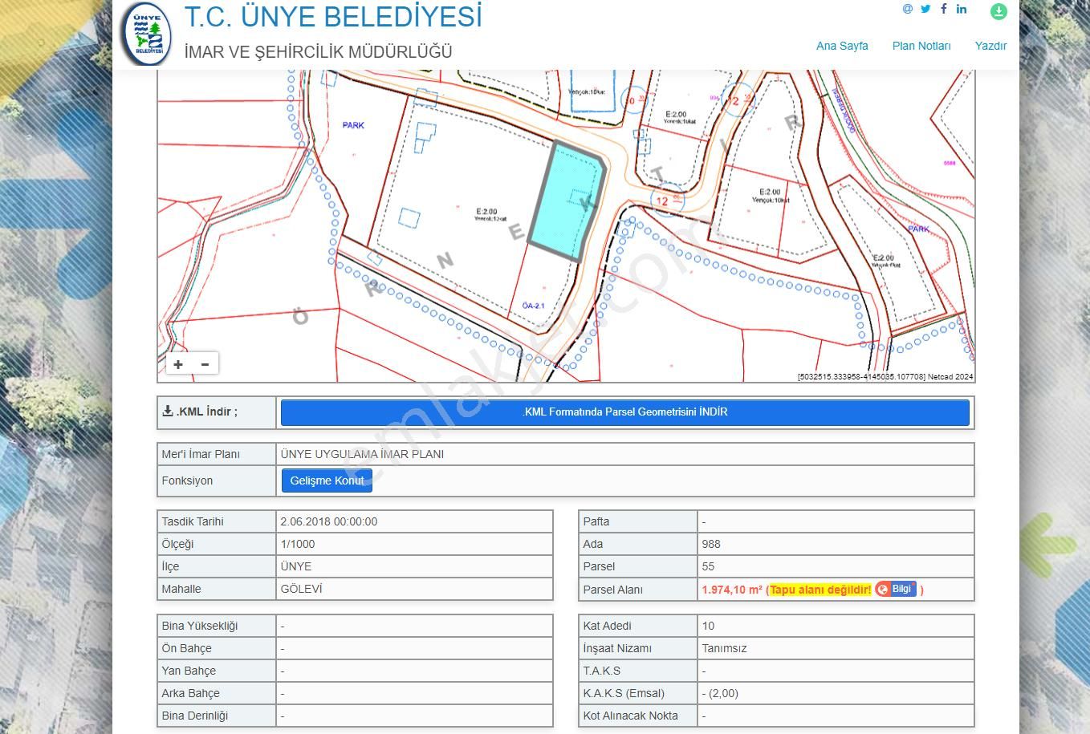Open the email @ icon link
The image size is (1090, 734).
pos(908,9)
